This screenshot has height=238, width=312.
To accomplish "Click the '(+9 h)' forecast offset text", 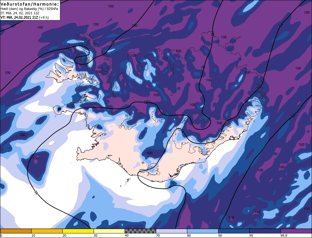I will (44, 17).
